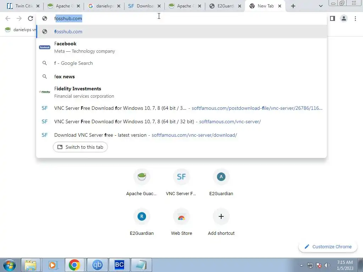
Task: Click the address bar containing fosshub.com
Action: [x=181, y=18]
